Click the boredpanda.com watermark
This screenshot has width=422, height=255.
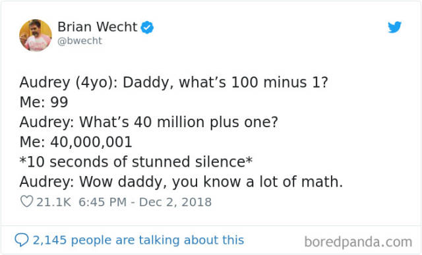click(x=358, y=242)
